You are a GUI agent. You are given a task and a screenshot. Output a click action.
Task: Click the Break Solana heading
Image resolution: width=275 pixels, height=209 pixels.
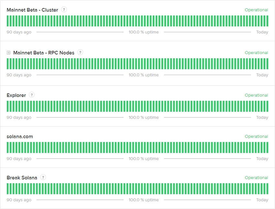click(22, 178)
